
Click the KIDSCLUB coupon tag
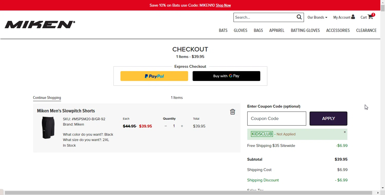[262, 134]
